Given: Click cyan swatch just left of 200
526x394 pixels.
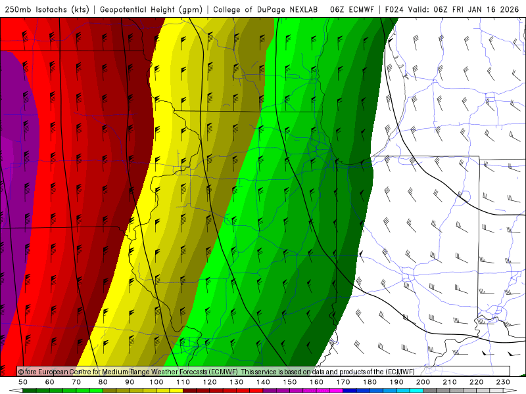Looking at the screenshot, I should pos(417,391).
